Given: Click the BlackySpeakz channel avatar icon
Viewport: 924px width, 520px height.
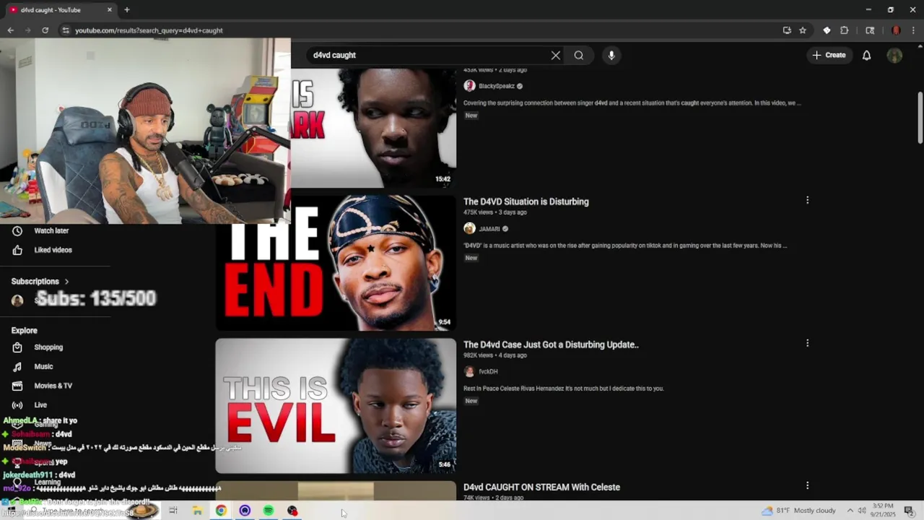Looking at the screenshot, I should click(469, 86).
